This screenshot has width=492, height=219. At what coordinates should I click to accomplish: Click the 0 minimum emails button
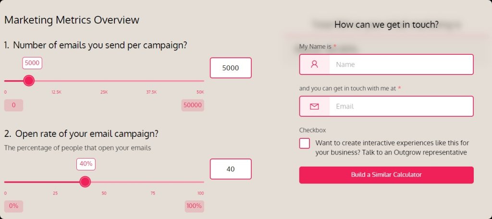[x=13, y=105]
